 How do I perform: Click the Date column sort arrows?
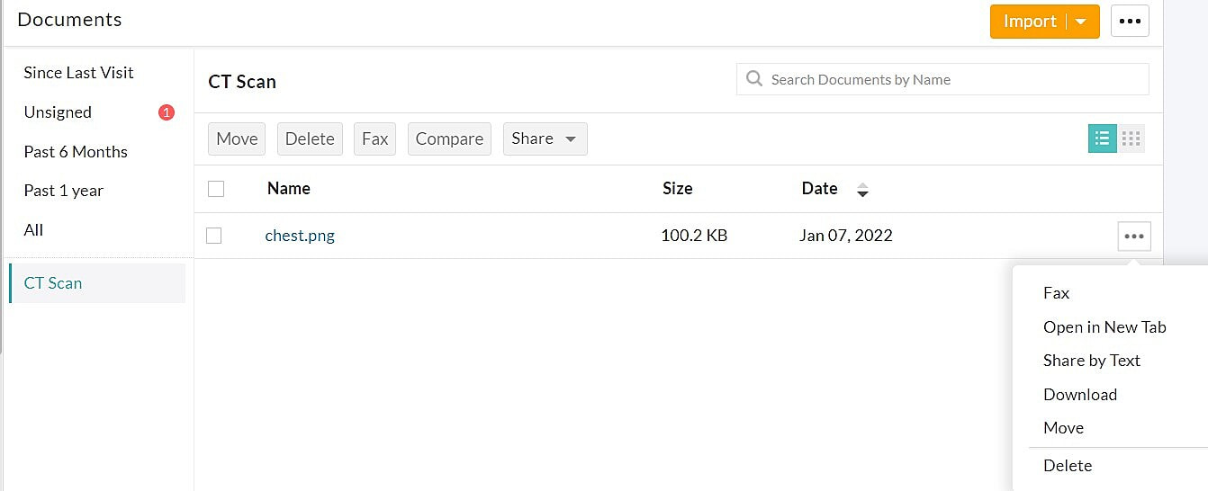click(x=862, y=190)
